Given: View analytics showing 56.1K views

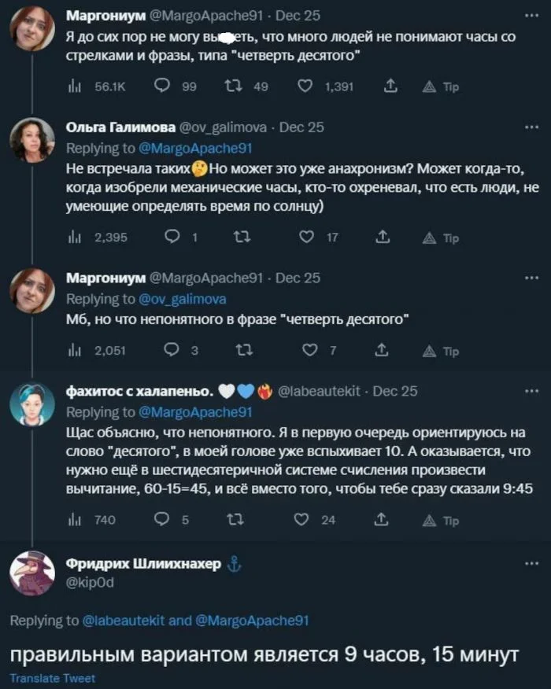Looking at the screenshot, I should click(76, 87).
